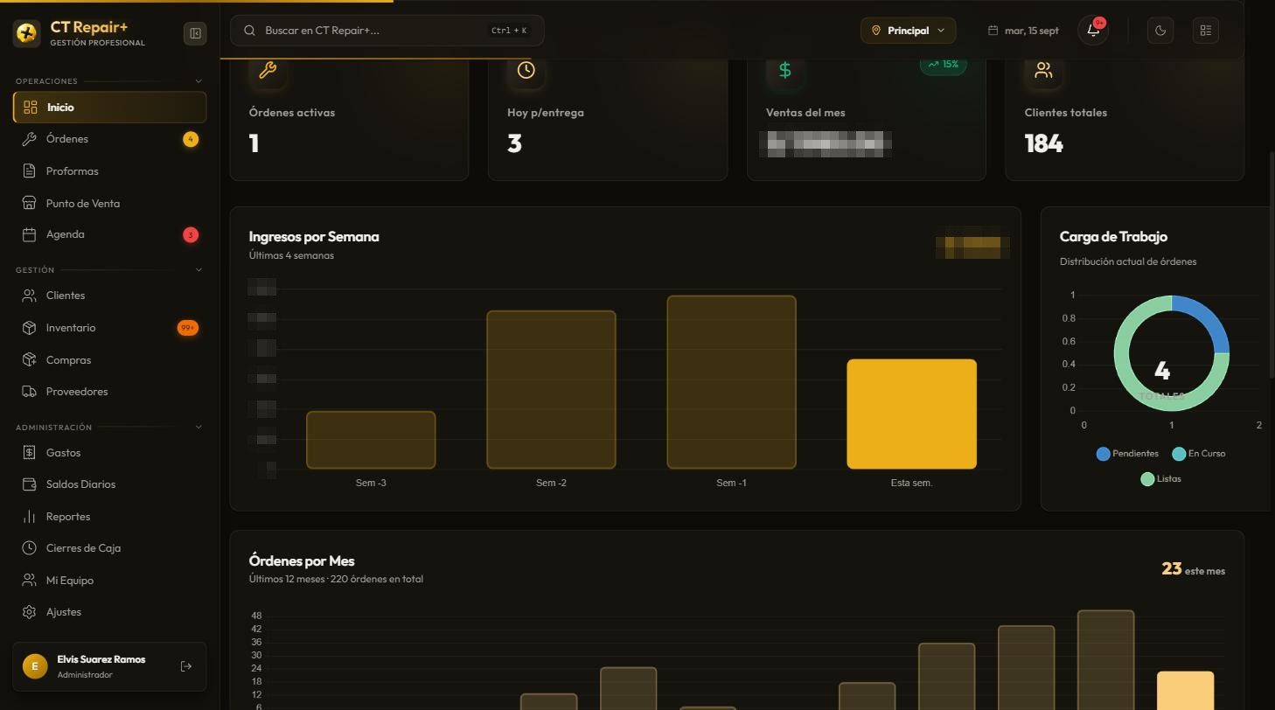The height and width of the screenshot is (710, 1275).
Task: Click the wrench icon on Órdenes activas card
Action: (x=268, y=70)
